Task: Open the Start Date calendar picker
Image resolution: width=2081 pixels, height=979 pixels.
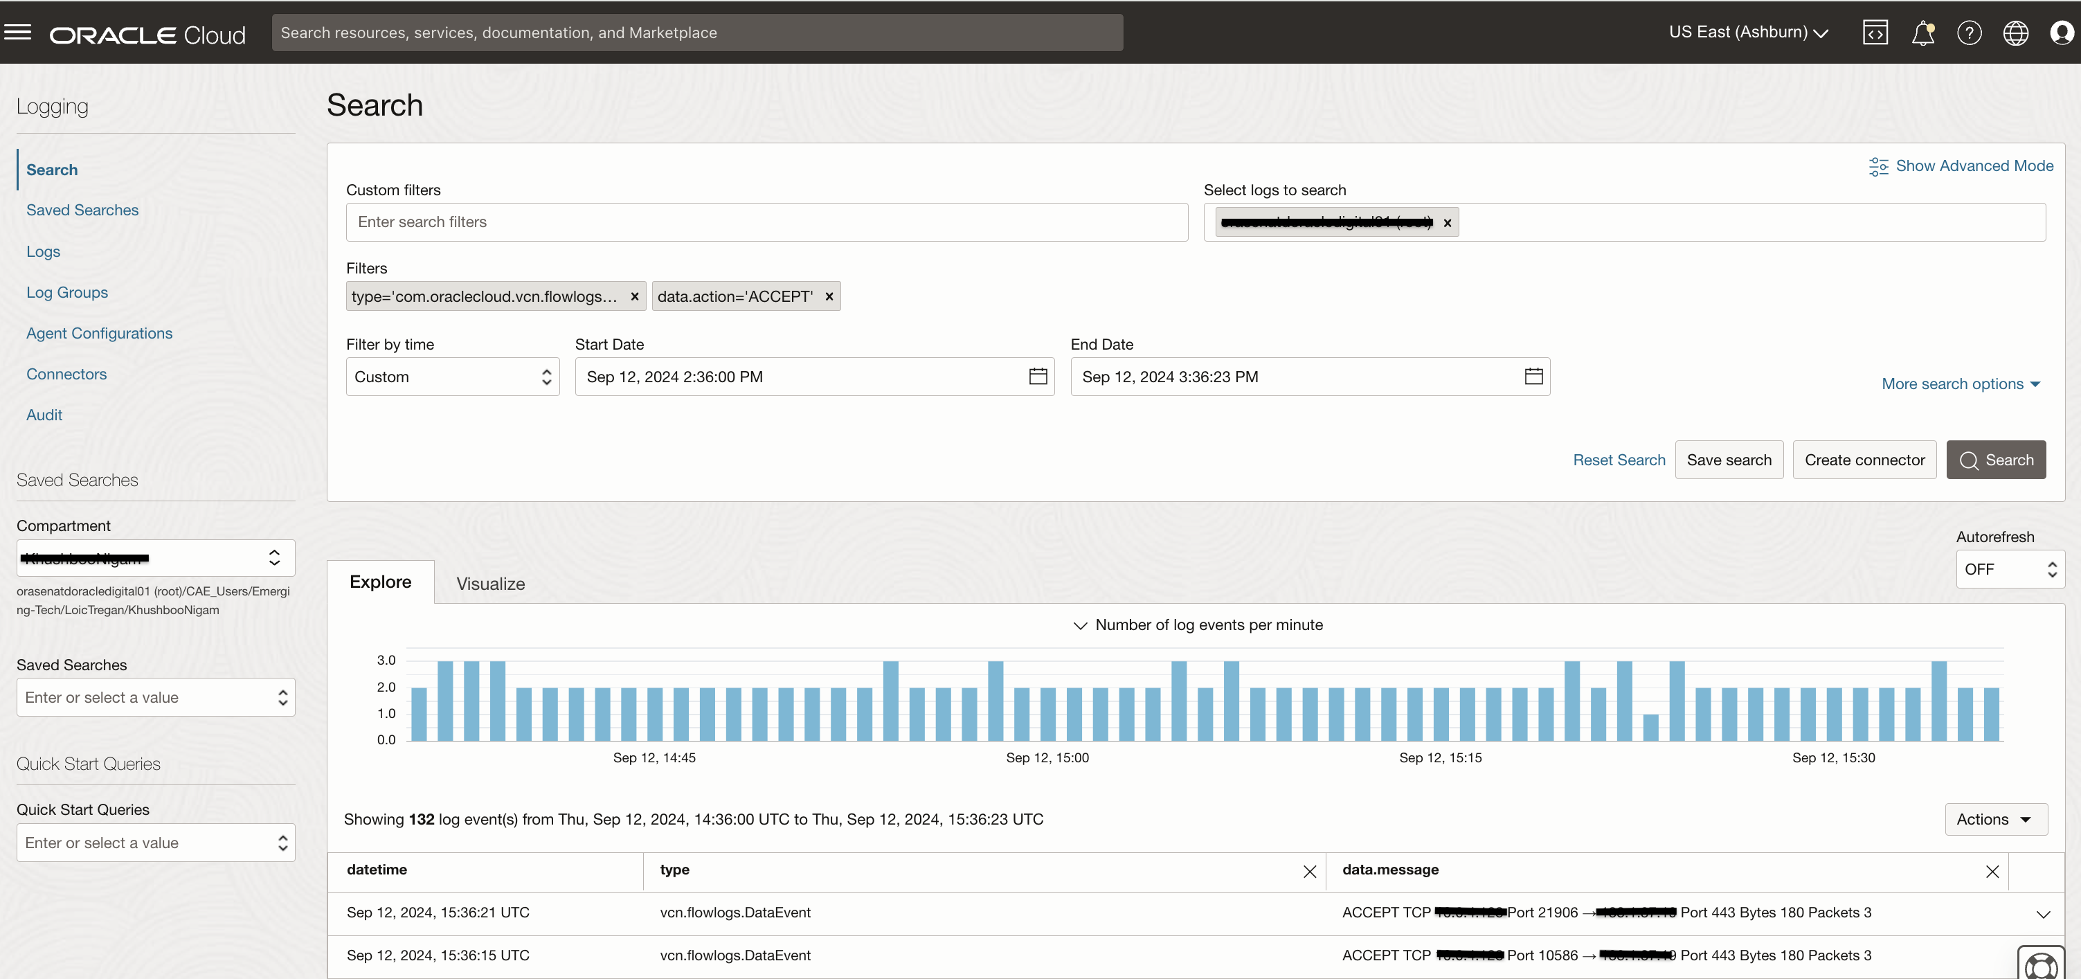Action: tap(1037, 377)
